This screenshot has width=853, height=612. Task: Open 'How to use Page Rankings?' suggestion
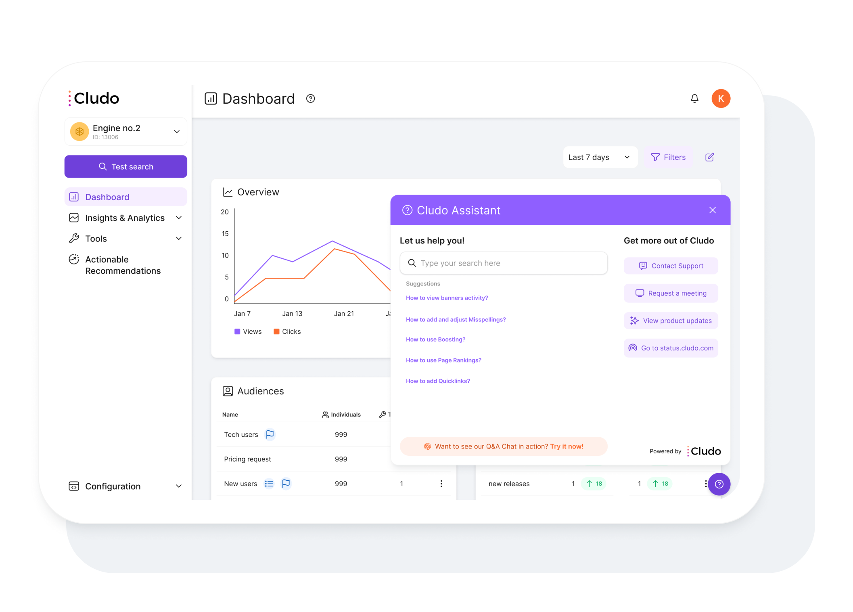(443, 360)
